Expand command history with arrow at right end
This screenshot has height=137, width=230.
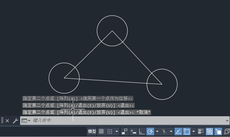pyautogui.click(x=227, y=120)
